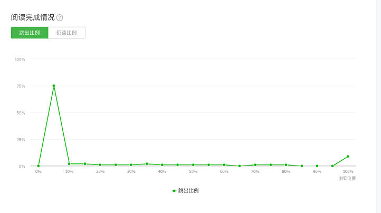
Task: Click the help question mark icon
Action: 60,18
